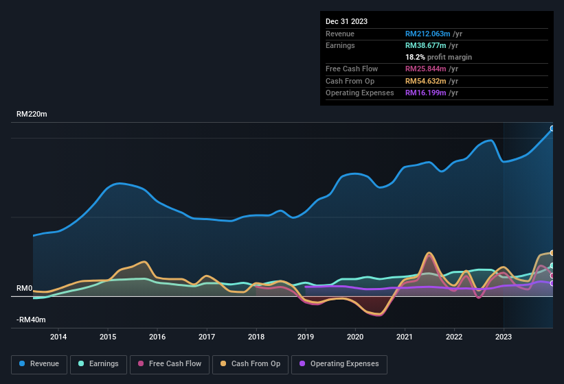564x384 pixels.
Task: Hide the Free Cash Flow legend series
Action: pyautogui.click(x=170, y=364)
